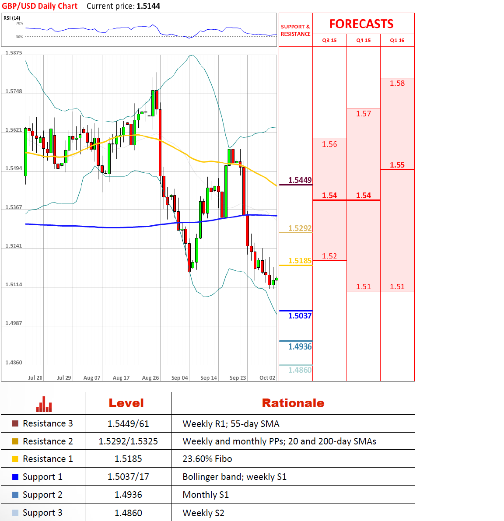This screenshot has height=521, width=504.
Task: Click the FORECASTS header
Action: click(361, 24)
